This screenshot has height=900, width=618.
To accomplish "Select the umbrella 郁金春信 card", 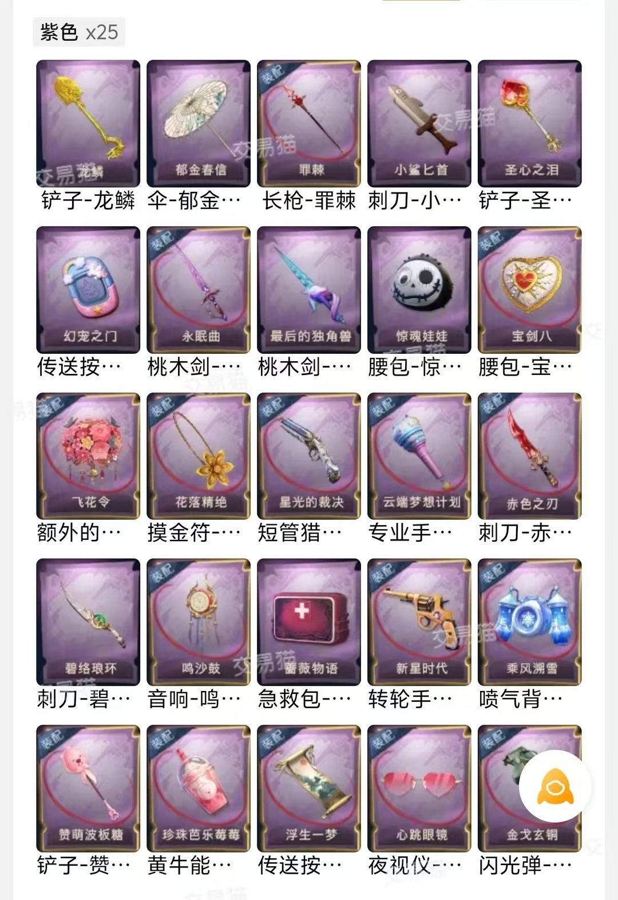I will [199, 124].
